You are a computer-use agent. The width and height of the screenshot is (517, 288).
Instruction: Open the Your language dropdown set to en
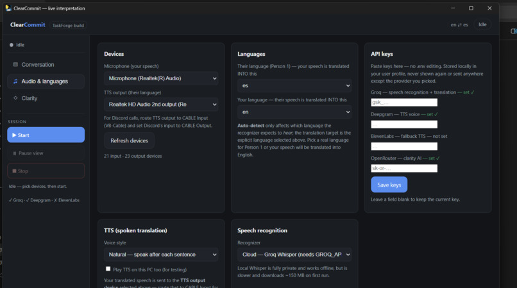pyautogui.click(x=294, y=112)
